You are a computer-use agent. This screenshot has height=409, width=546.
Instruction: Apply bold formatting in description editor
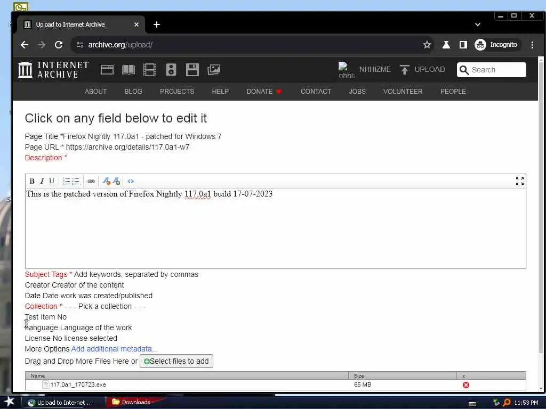point(32,181)
